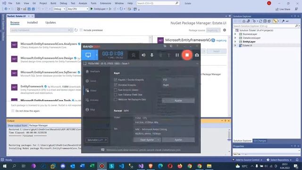The height and width of the screenshot is (170, 302).
Task: Click Home icon in Solution Explorer toolbar
Action: coord(244,21)
